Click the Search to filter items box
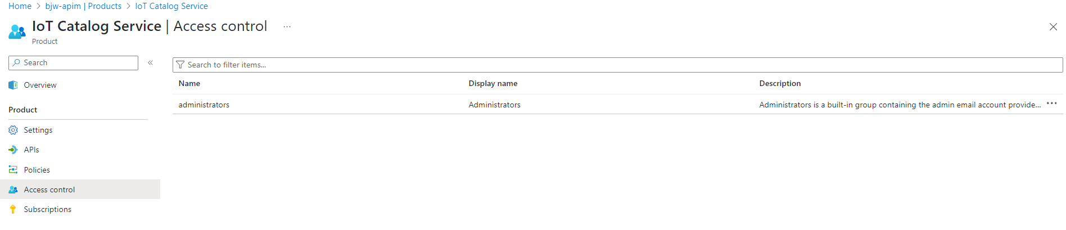Screen dimensions: 1066x230 point(617,65)
